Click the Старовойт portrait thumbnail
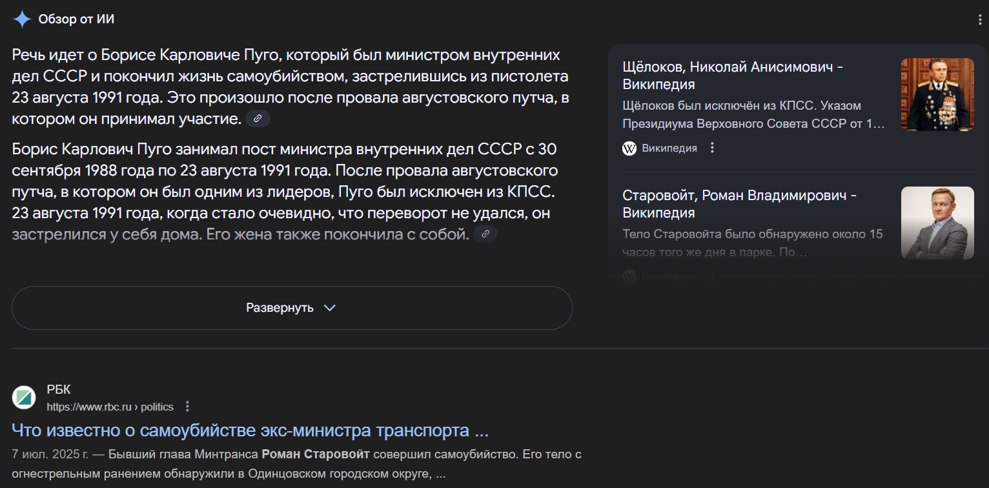This screenshot has height=488, width=989. (x=937, y=223)
